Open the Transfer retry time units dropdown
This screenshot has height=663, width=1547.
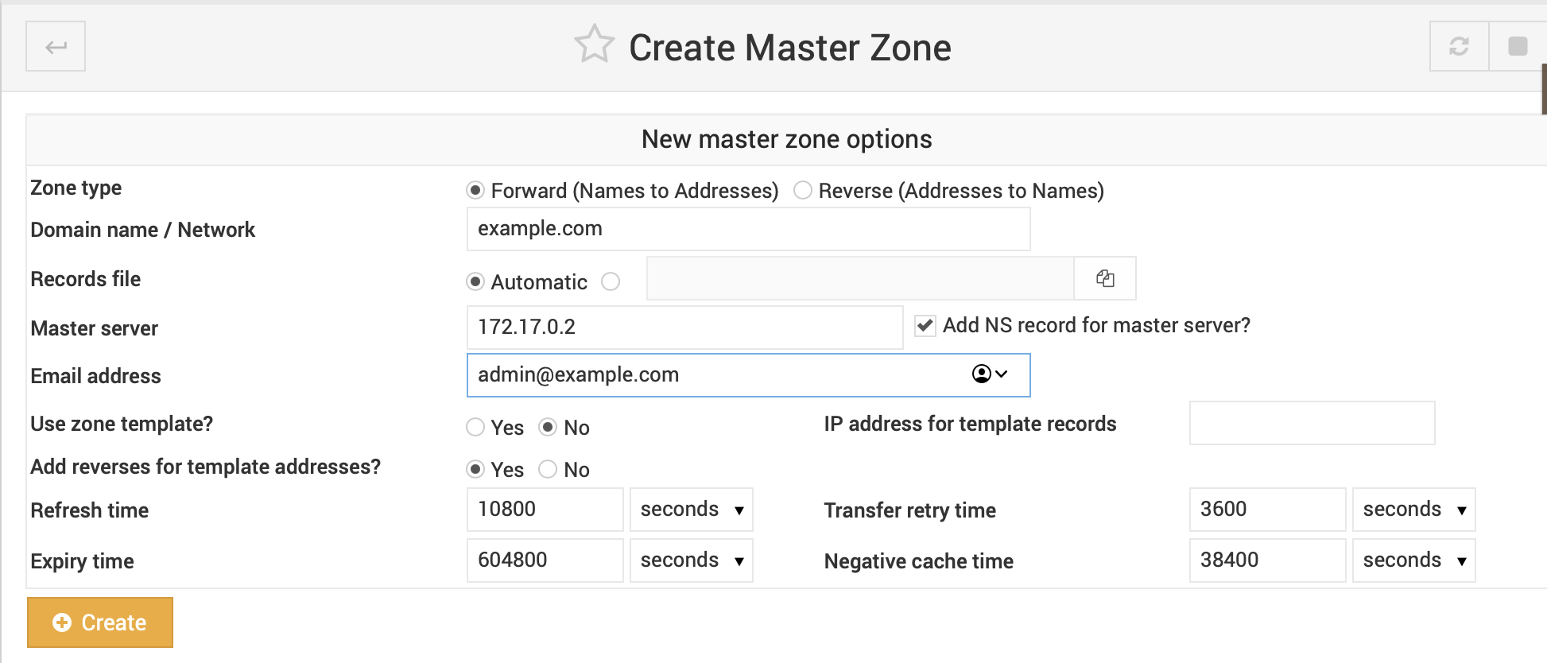[x=1413, y=510]
